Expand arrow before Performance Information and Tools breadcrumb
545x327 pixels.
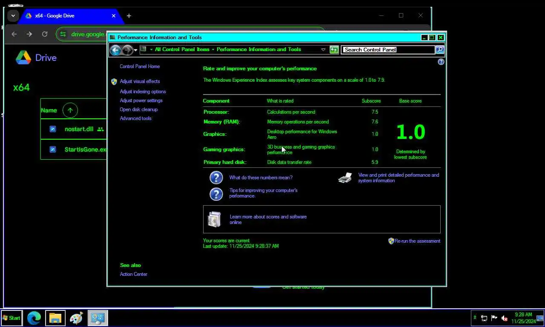tap(213, 49)
